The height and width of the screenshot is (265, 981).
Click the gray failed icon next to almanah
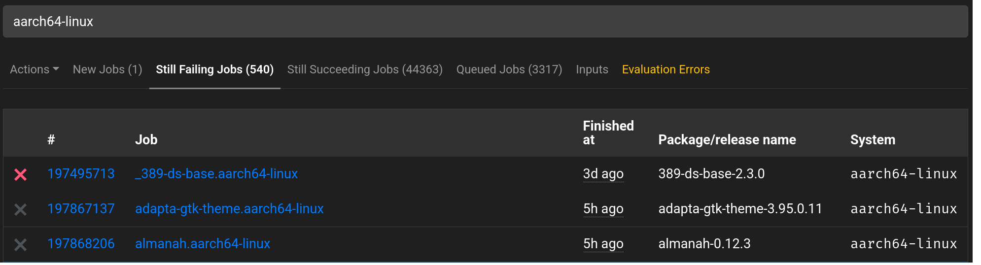point(21,244)
